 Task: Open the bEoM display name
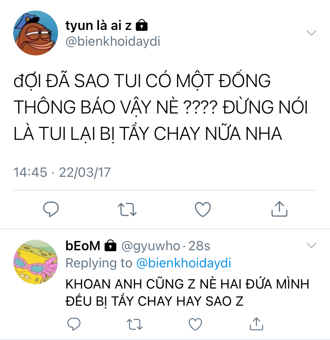(83, 246)
